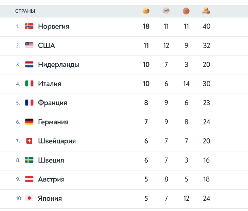Click Norway's total of 40 medals
This screenshot has width=248, height=211.
point(206,26)
